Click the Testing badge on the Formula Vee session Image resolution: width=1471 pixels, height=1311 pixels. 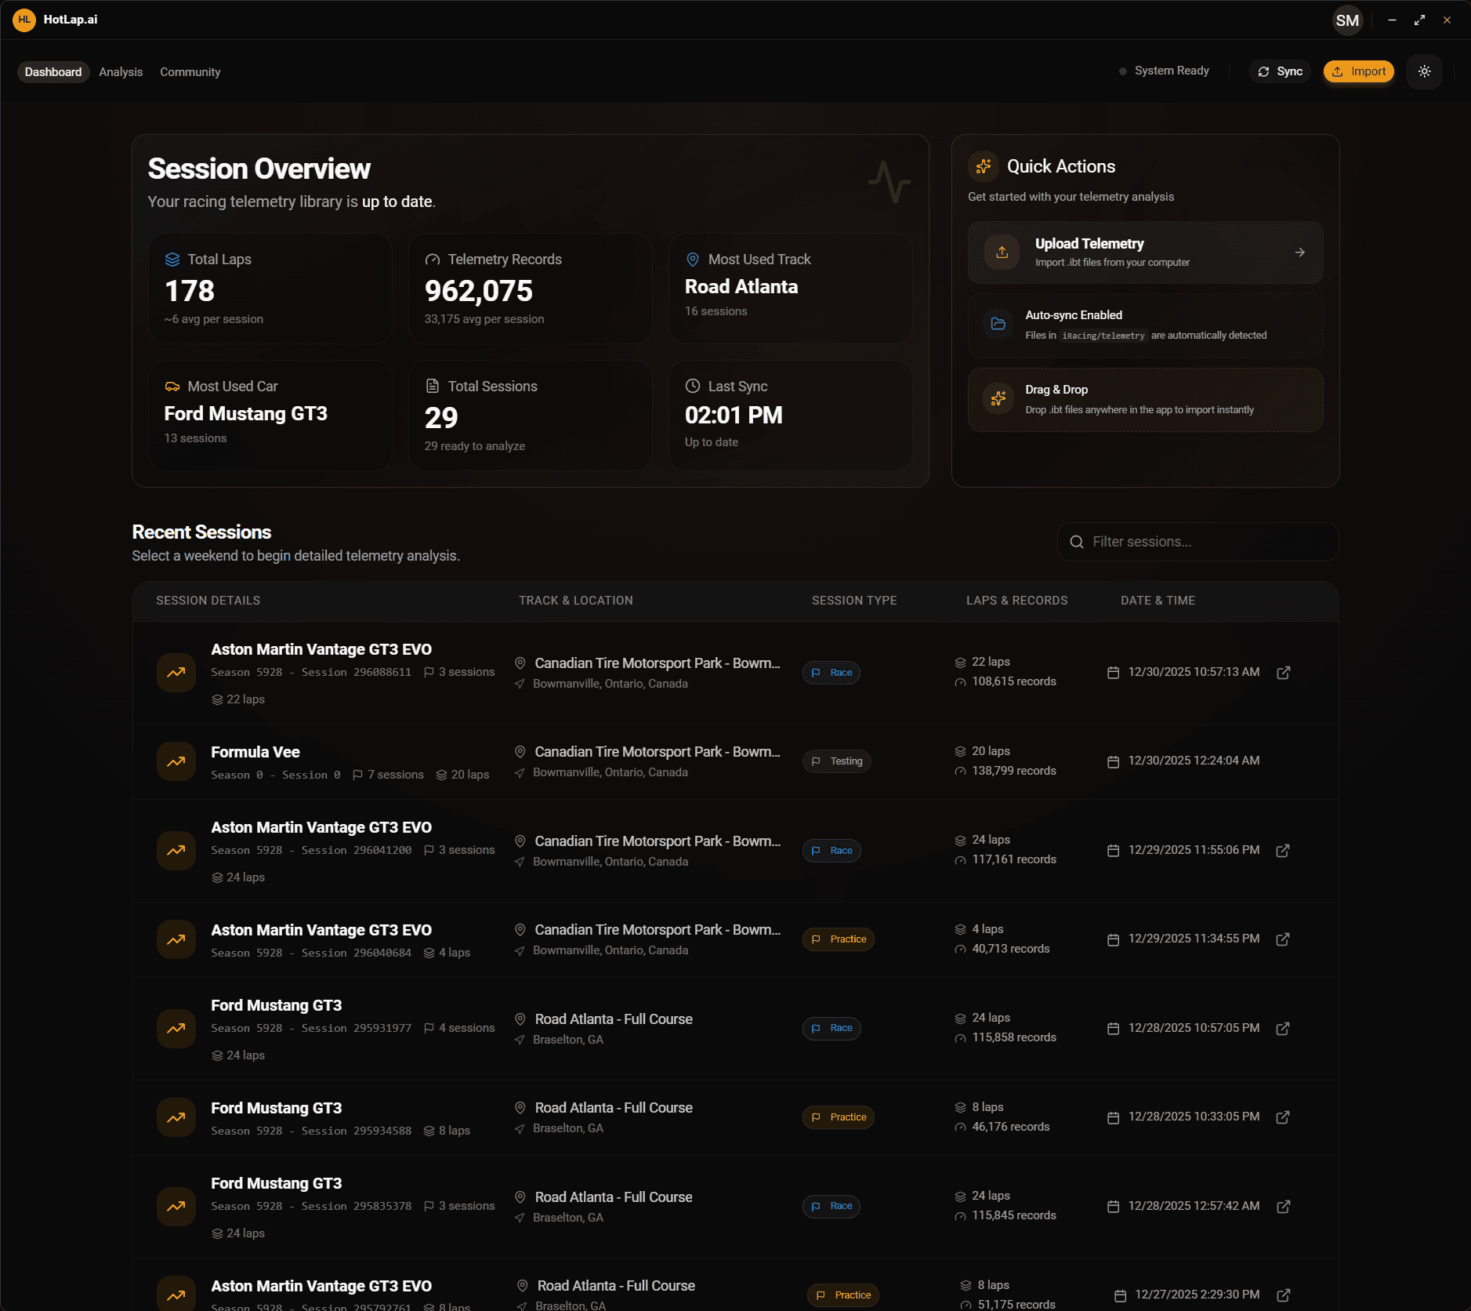coord(836,761)
